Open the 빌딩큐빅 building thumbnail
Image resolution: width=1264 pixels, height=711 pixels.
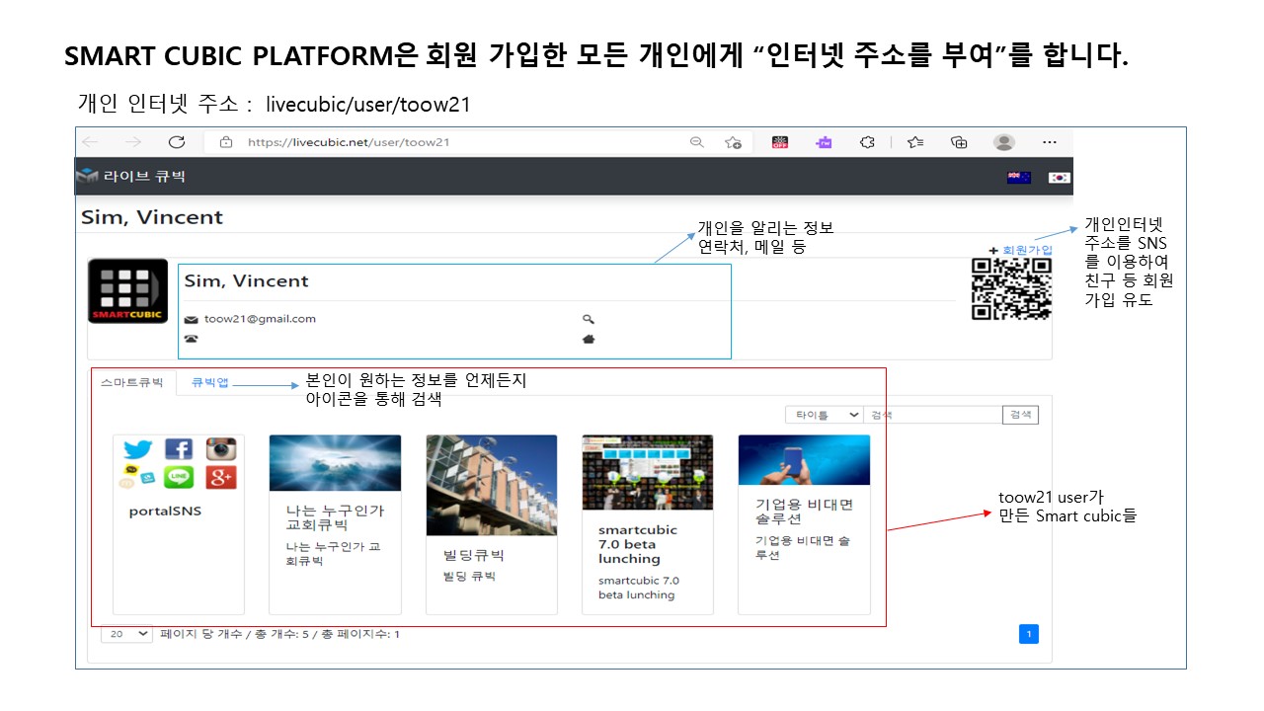491,485
